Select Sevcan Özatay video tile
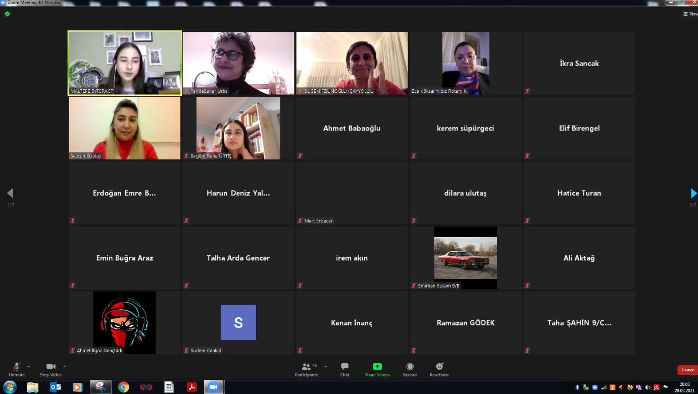Image resolution: width=698 pixels, height=394 pixels. pyautogui.click(x=125, y=128)
